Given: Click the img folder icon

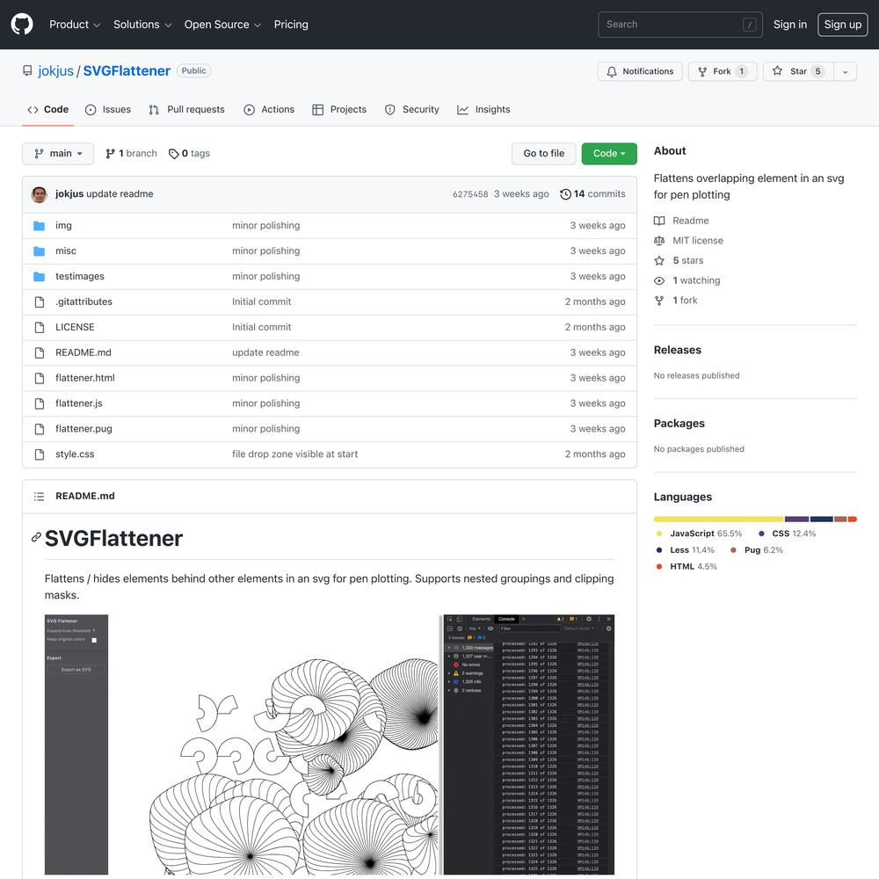Looking at the screenshot, I should click(x=40, y=226).
